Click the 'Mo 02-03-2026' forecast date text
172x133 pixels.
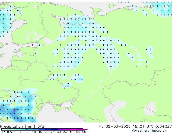point(114,126)
